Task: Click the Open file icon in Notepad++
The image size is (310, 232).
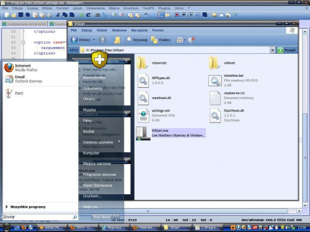Action: coord(14,15)
